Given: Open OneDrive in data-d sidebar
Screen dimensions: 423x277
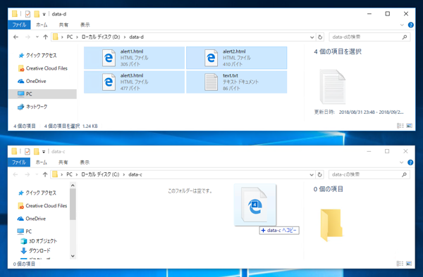Looking at the screenshot, I should [32, 82].
